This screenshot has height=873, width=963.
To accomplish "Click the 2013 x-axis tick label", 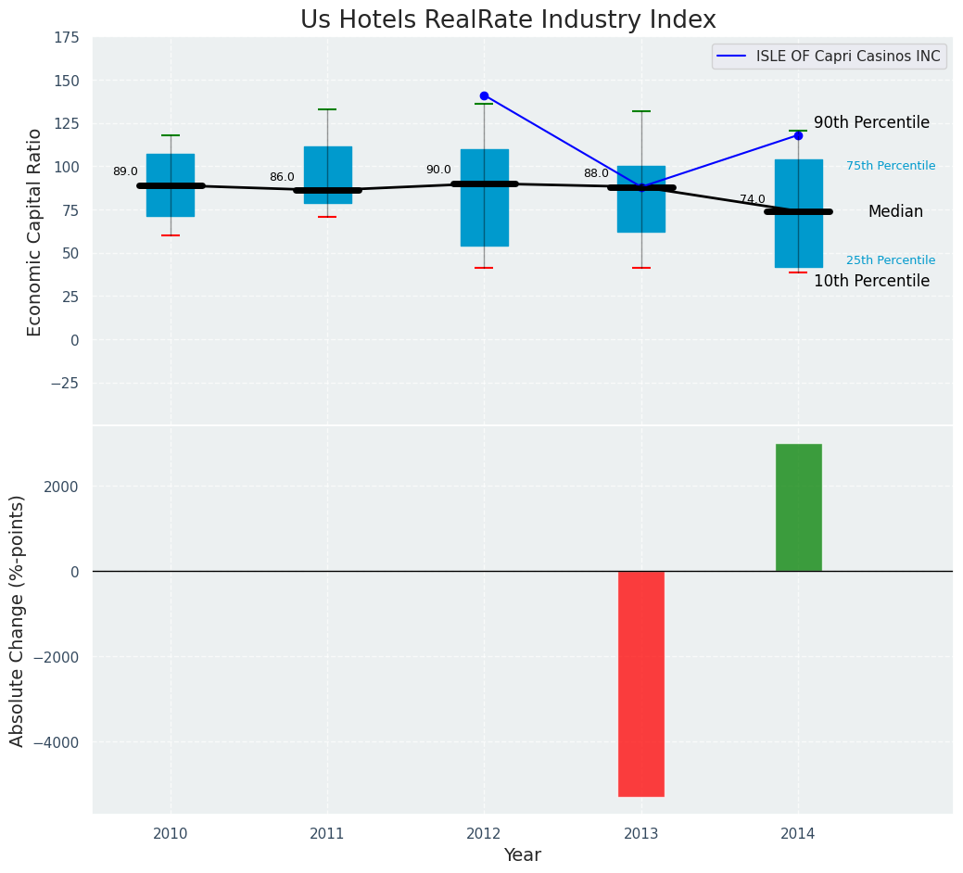I will pos(641,834).
